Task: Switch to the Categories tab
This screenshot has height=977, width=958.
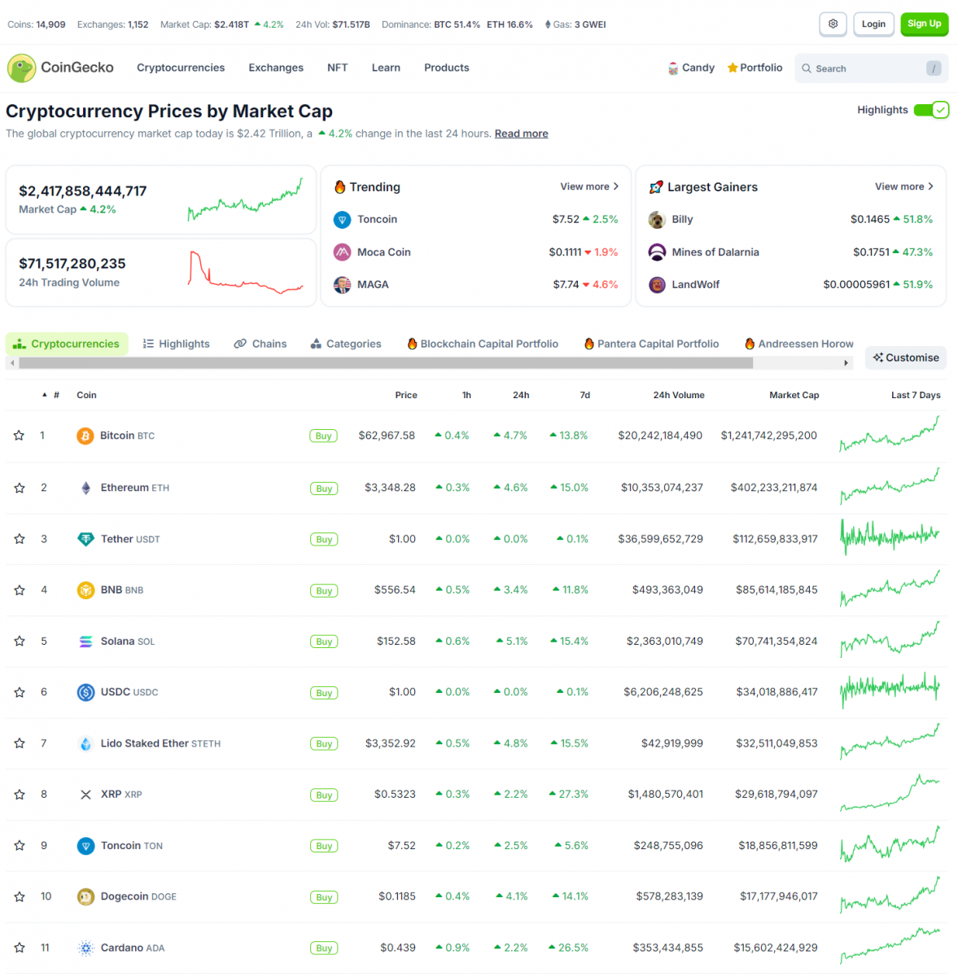Action: pos(346,344)
